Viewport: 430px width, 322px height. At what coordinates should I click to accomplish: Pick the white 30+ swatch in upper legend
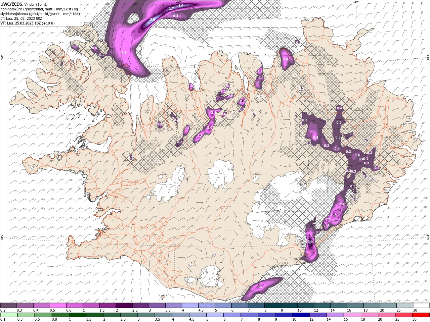tap(421, 306)
